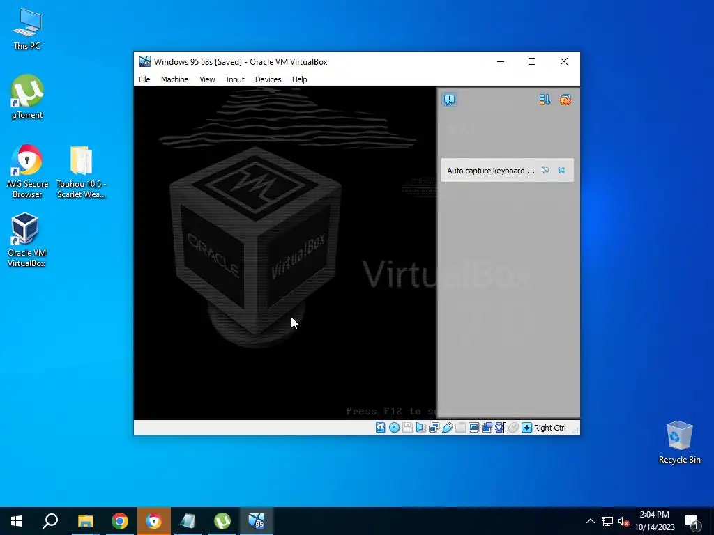This screenshot has width=714, height=535.
Task: Open Google Chrome from taskbar
Action: 120,521
